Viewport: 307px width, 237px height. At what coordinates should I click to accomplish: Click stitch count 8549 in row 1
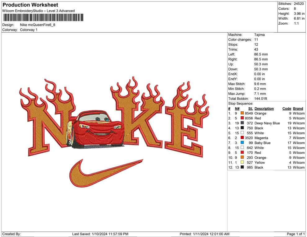pos(249,113)
